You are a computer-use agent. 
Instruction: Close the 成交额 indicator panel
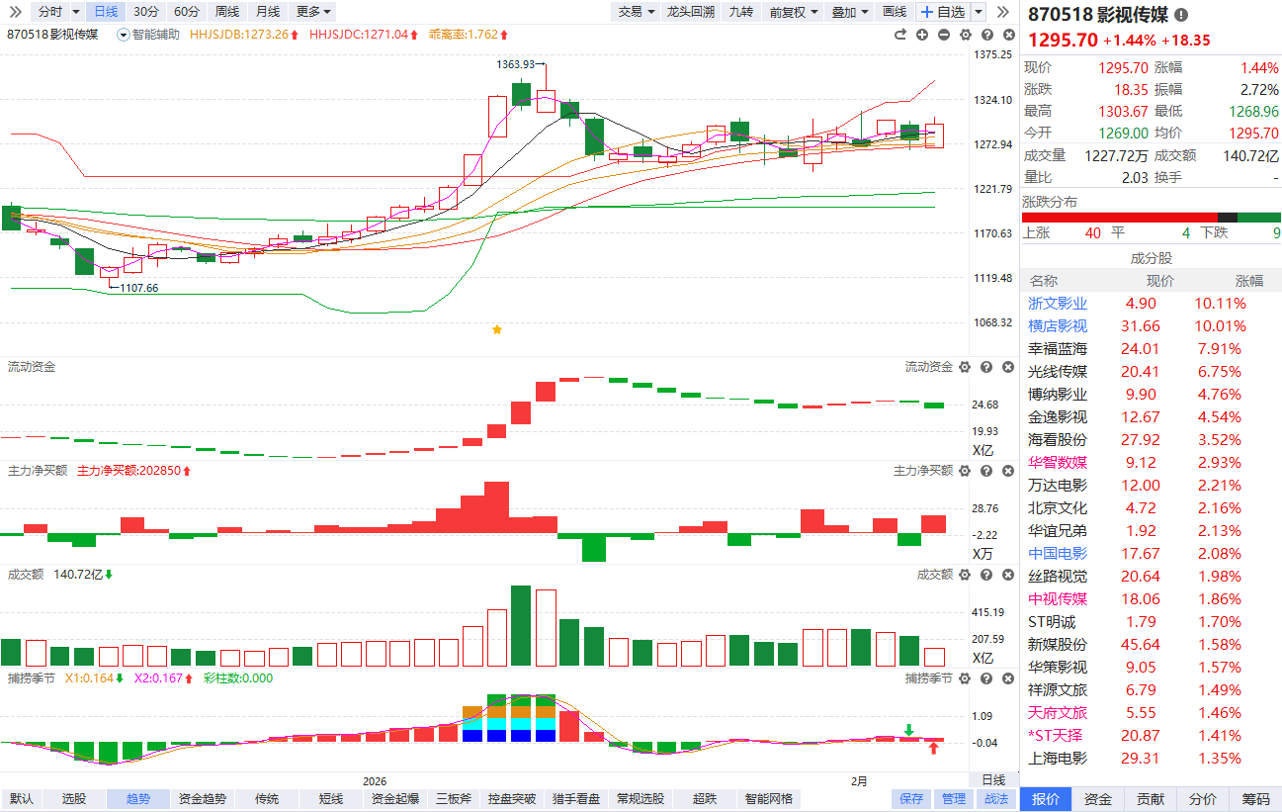[1007, 575]
